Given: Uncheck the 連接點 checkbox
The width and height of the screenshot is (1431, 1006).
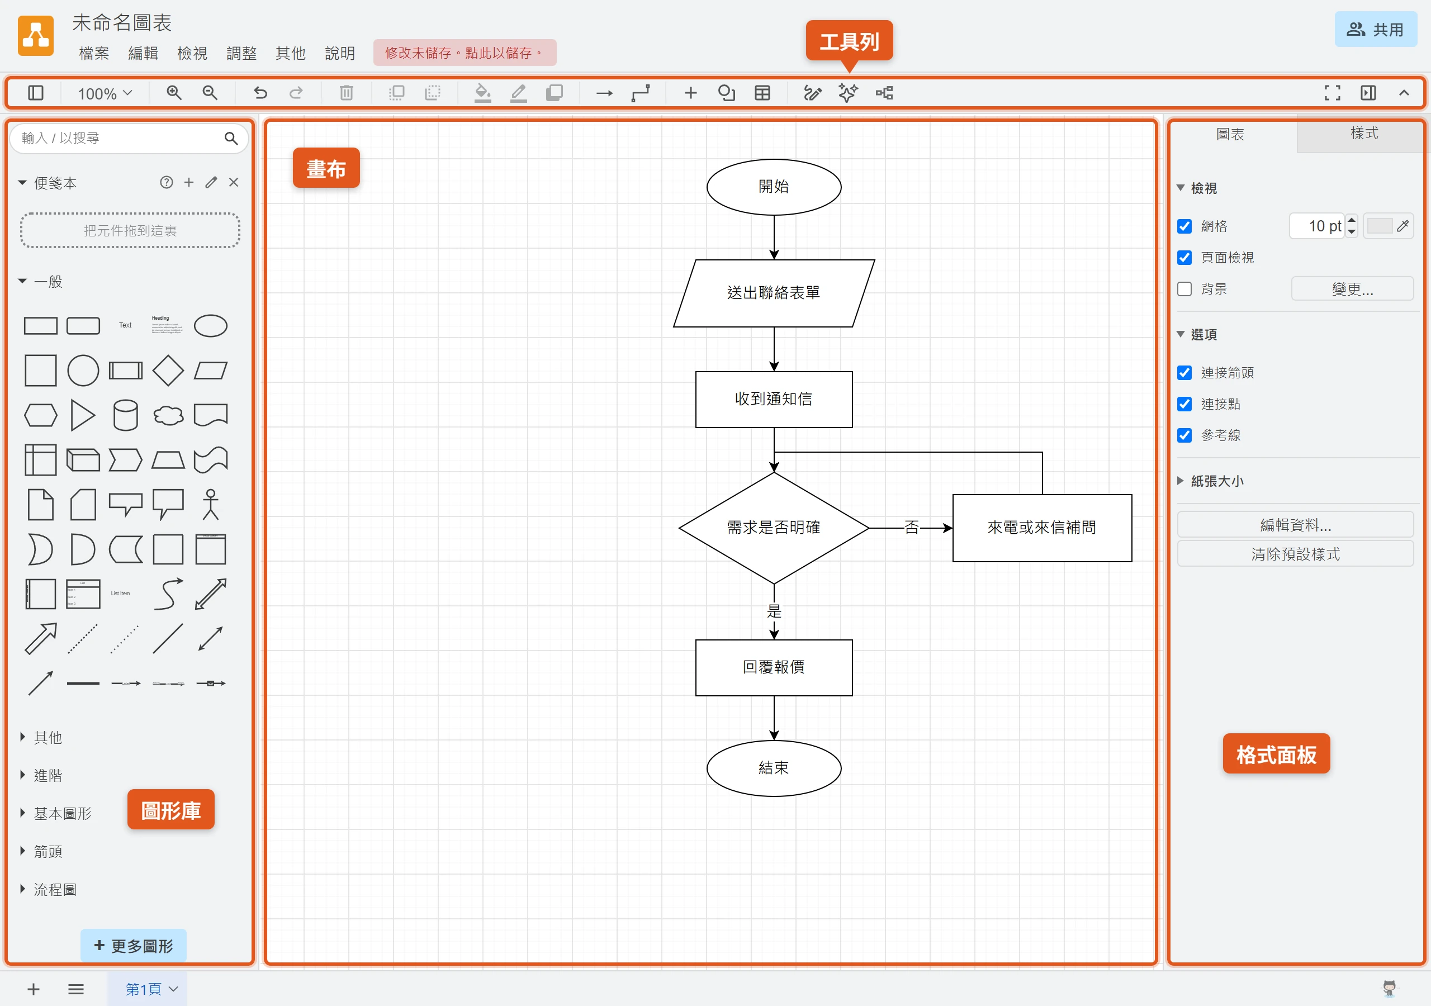Looking at the screenshot, I should [1184, 404].
